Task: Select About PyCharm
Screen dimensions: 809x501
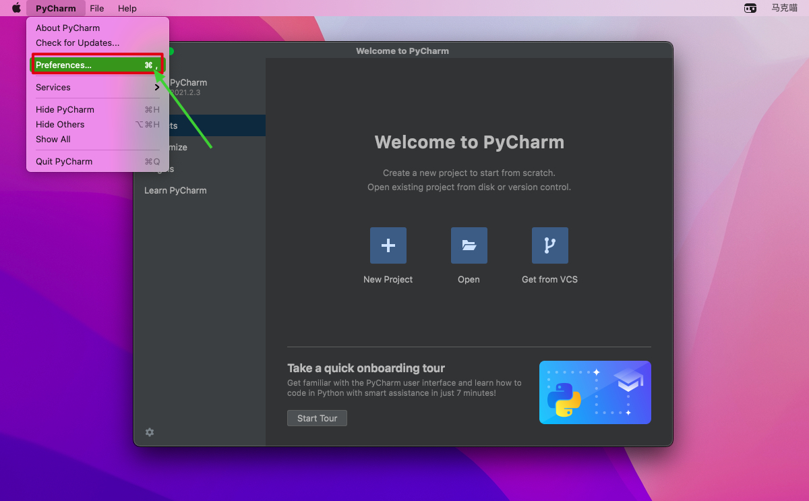Action: [98, 28]
